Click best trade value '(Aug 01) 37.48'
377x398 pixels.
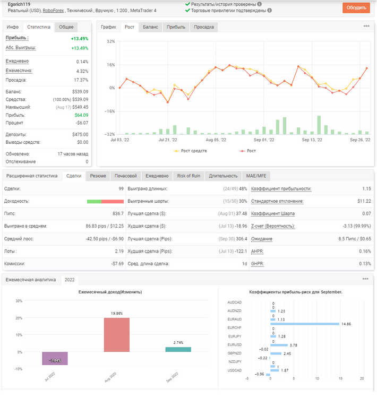coord(233,214)
